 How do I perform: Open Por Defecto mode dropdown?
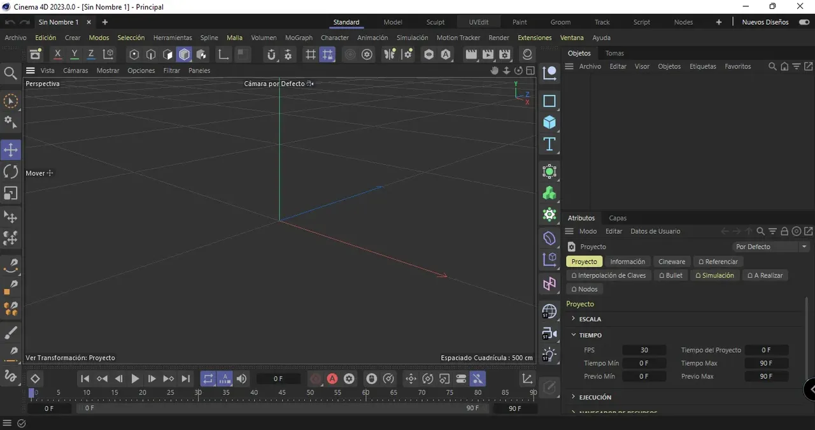pos(771,247)
